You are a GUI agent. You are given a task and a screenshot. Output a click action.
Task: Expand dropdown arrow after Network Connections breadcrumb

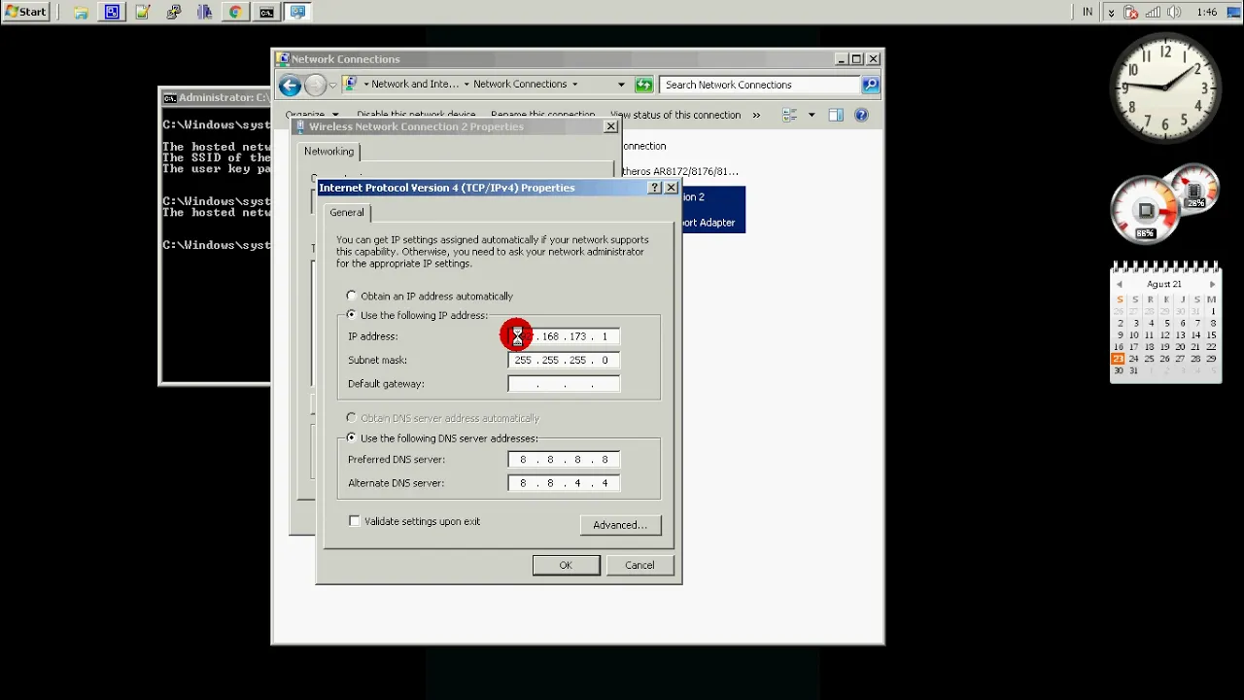point(574,85)
